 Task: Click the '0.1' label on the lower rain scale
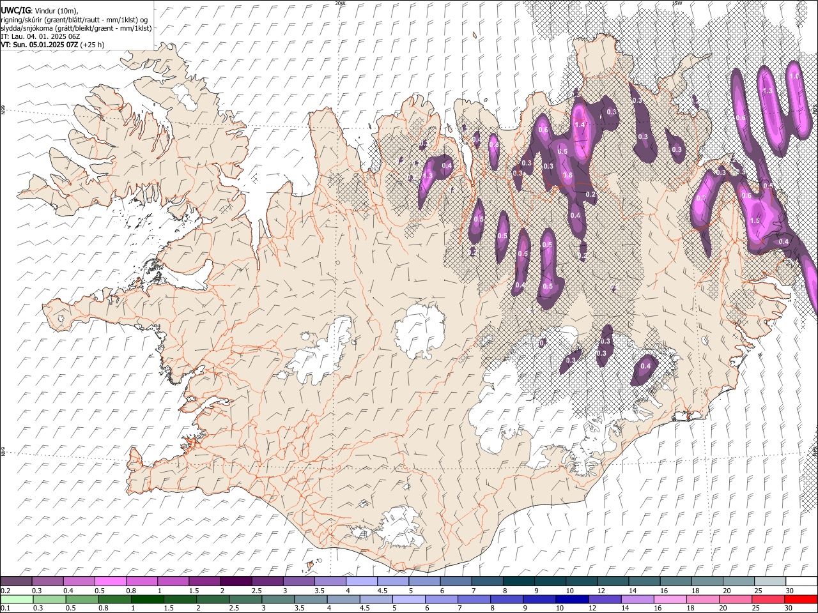point(5,608)
